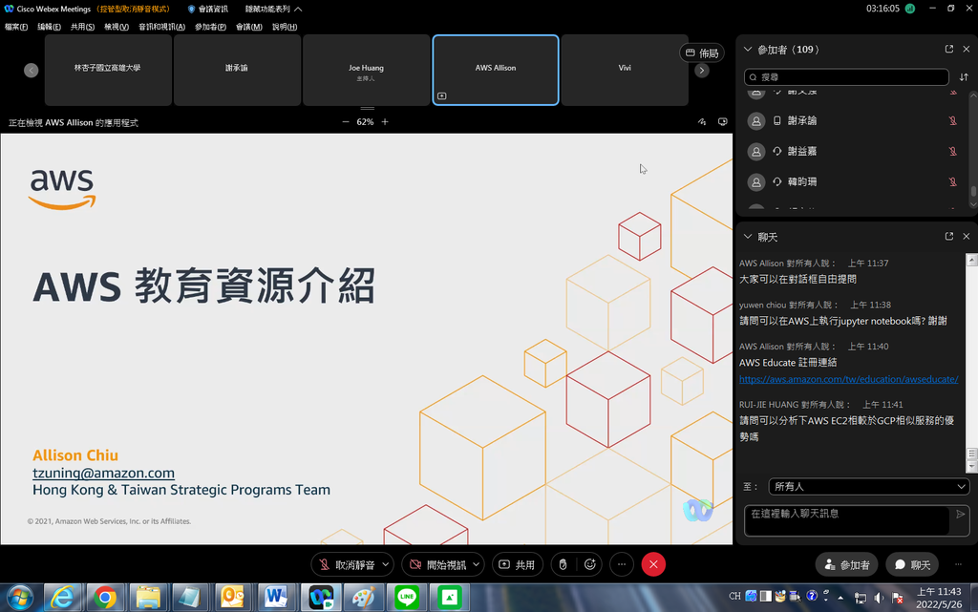Open the 會議(M) menu

249,27
